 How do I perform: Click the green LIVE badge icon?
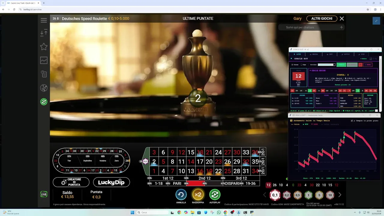(44, 194)
